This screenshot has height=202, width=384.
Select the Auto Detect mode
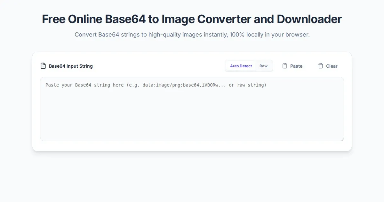click(241, 66)
